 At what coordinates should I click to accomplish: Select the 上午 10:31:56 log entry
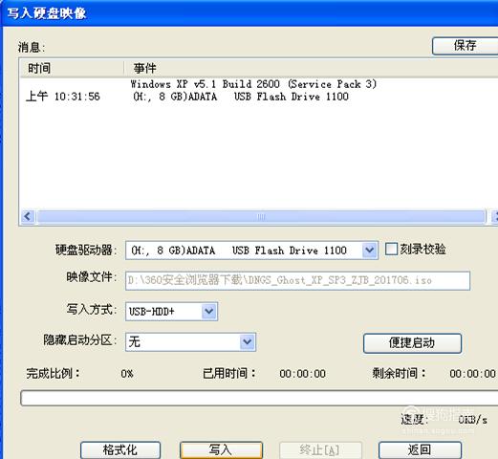click(63, 97)
